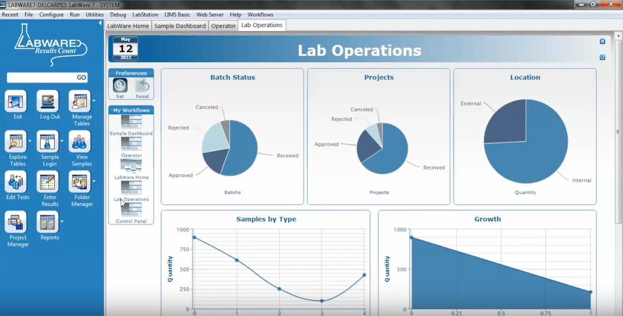The image size is (623, 316).
Task: Open the Web Server menu
Action: point(210,15)
